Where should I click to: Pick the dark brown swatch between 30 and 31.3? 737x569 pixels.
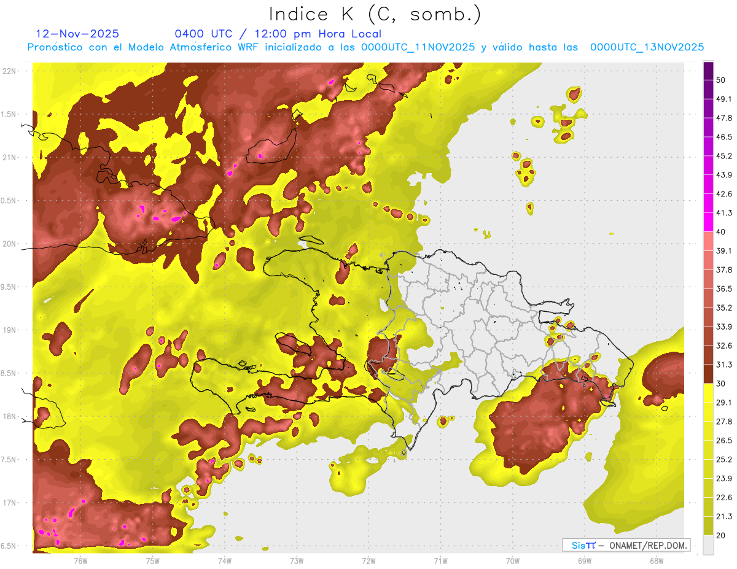(708, 374)
